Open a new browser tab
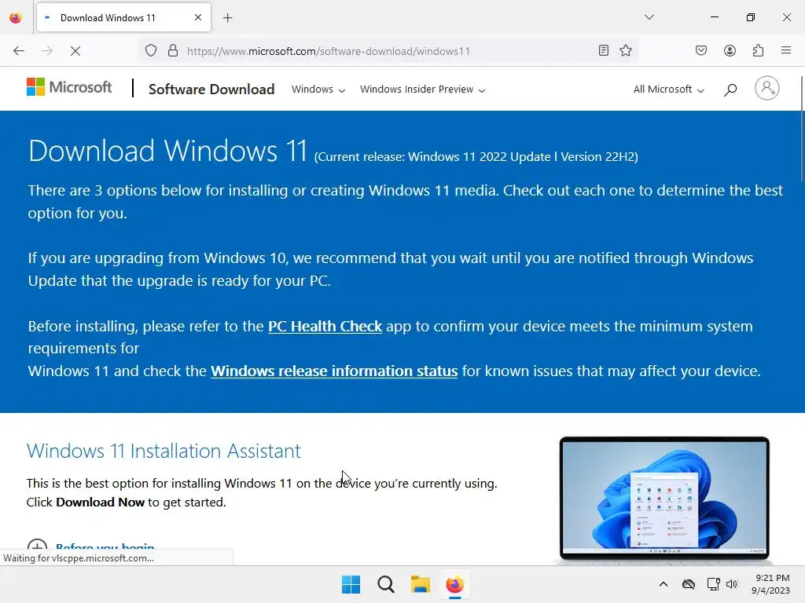Image resolution: width=805 pixels, height=603 pixels. (228, 18)
